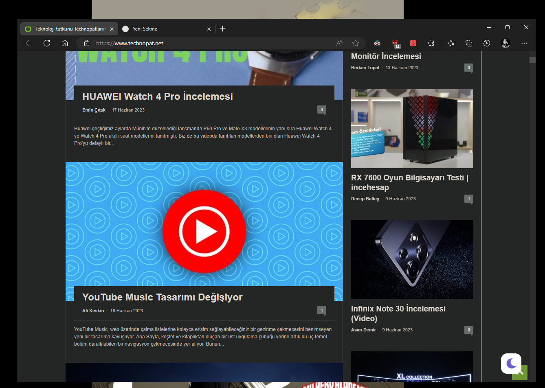Focus the address bar with technopat.net URL
This screenshot has height=388, width=545.
212,43
